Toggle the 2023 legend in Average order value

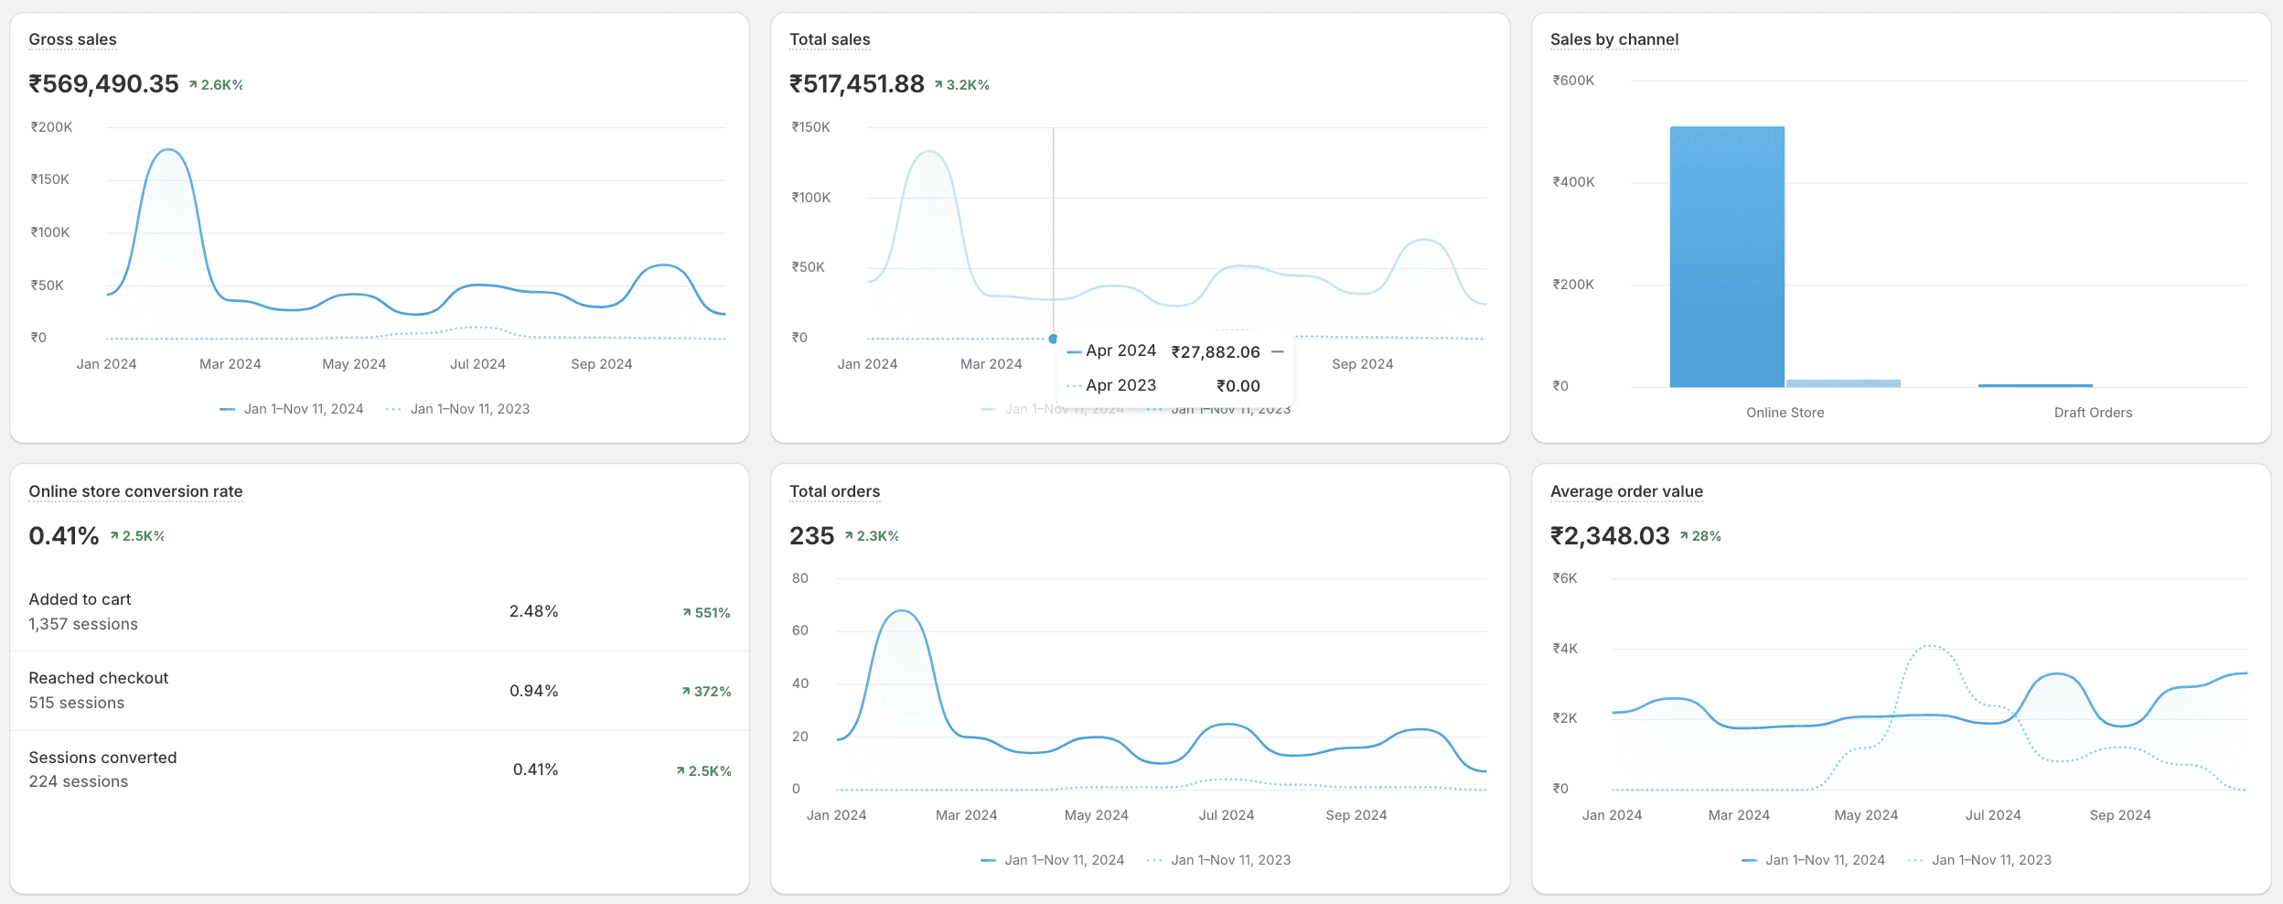pyautogui.click(x=1980, y=860)
